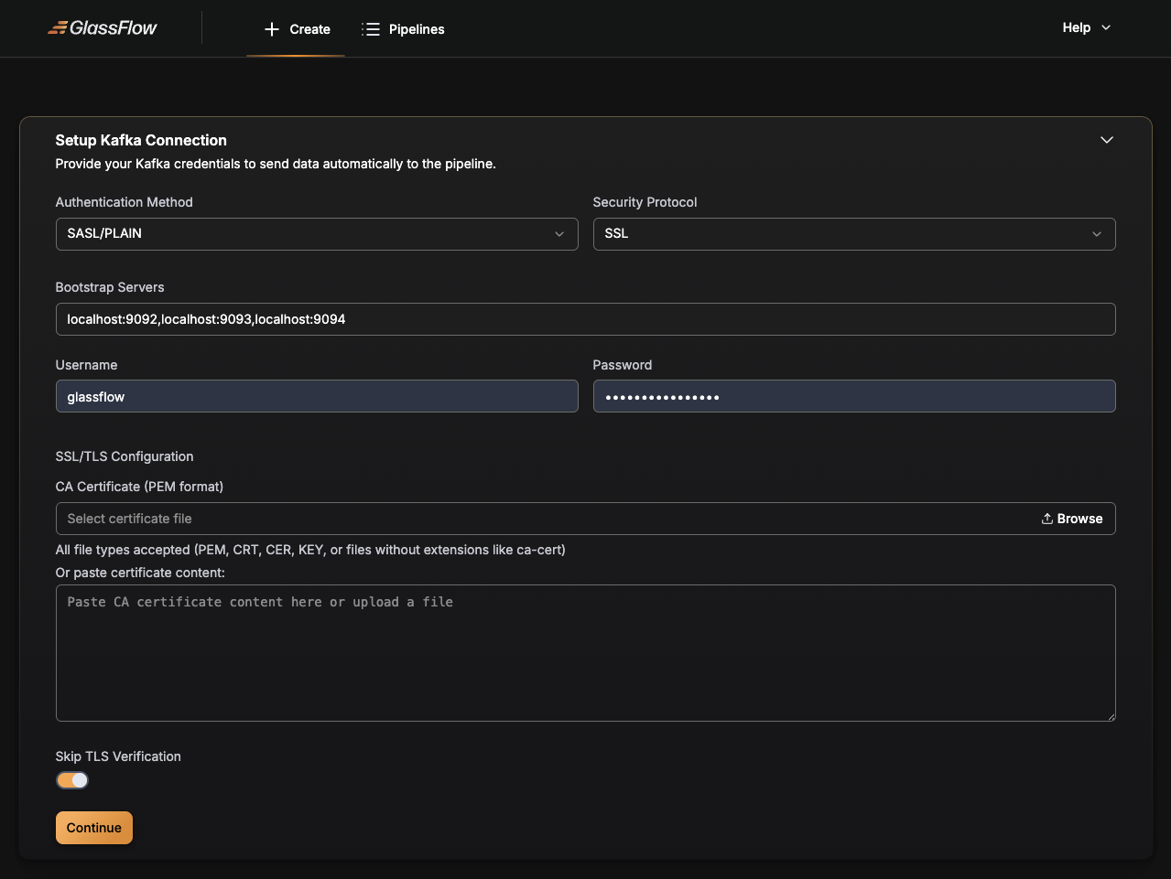Click the plus icon next to Create
This screenshot has width=1171, height=879.
tap(271, 28)
